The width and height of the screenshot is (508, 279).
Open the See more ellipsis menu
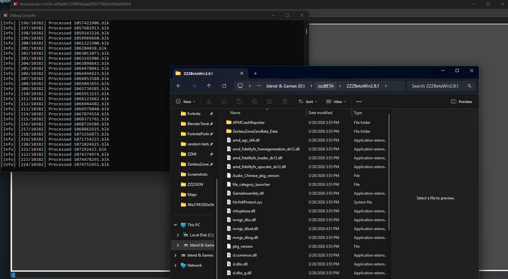[x=359, y=102]
